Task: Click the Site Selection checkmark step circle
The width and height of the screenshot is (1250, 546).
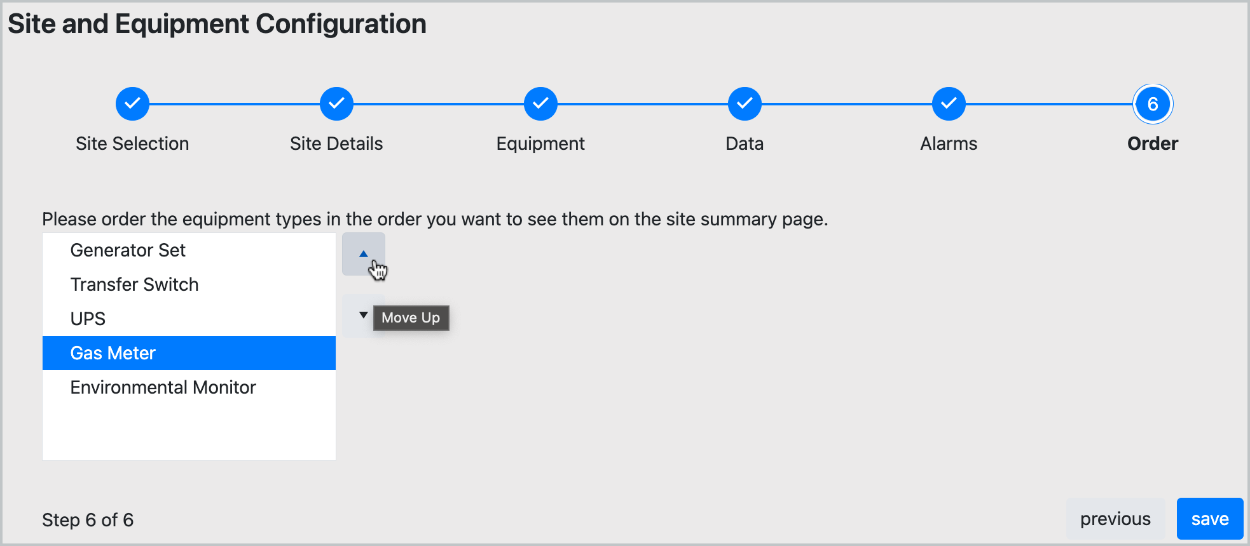Action: (x=132, y=103)
